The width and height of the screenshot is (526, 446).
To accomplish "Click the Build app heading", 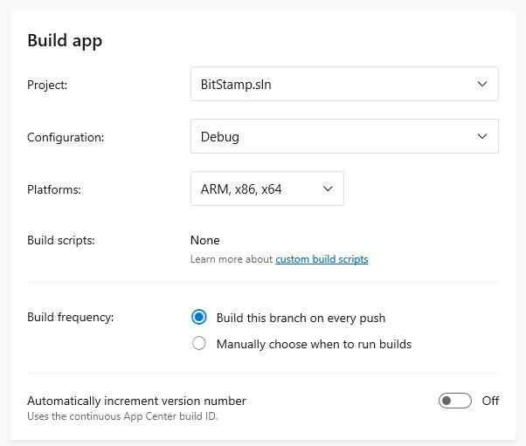I will [x=65, y=41].
